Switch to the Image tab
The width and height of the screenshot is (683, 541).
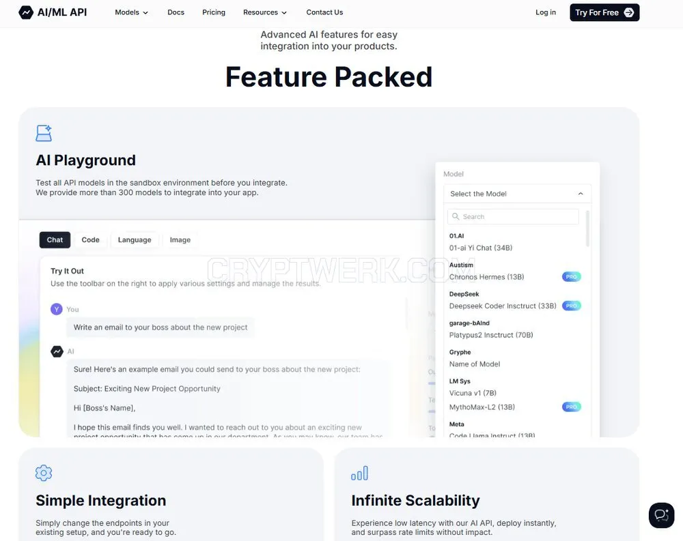(180, 240)
